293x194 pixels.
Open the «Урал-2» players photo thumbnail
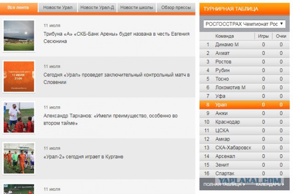tap(19, 158)
